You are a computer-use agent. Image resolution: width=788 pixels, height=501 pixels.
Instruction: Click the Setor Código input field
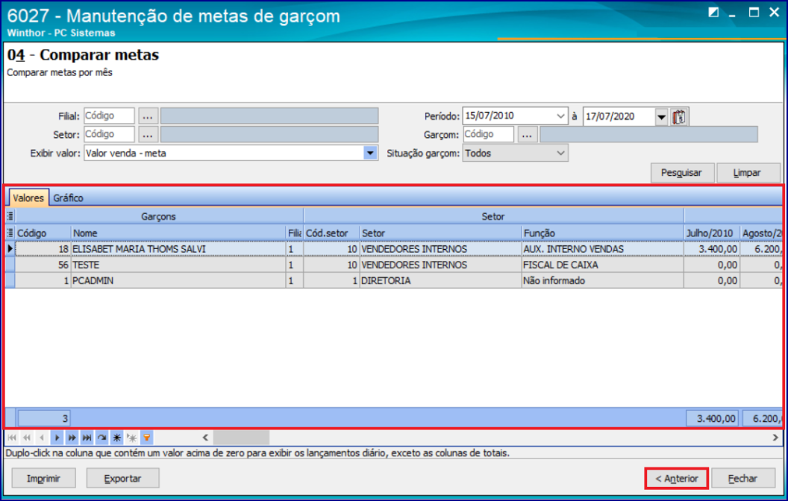(x=109, y=134)
